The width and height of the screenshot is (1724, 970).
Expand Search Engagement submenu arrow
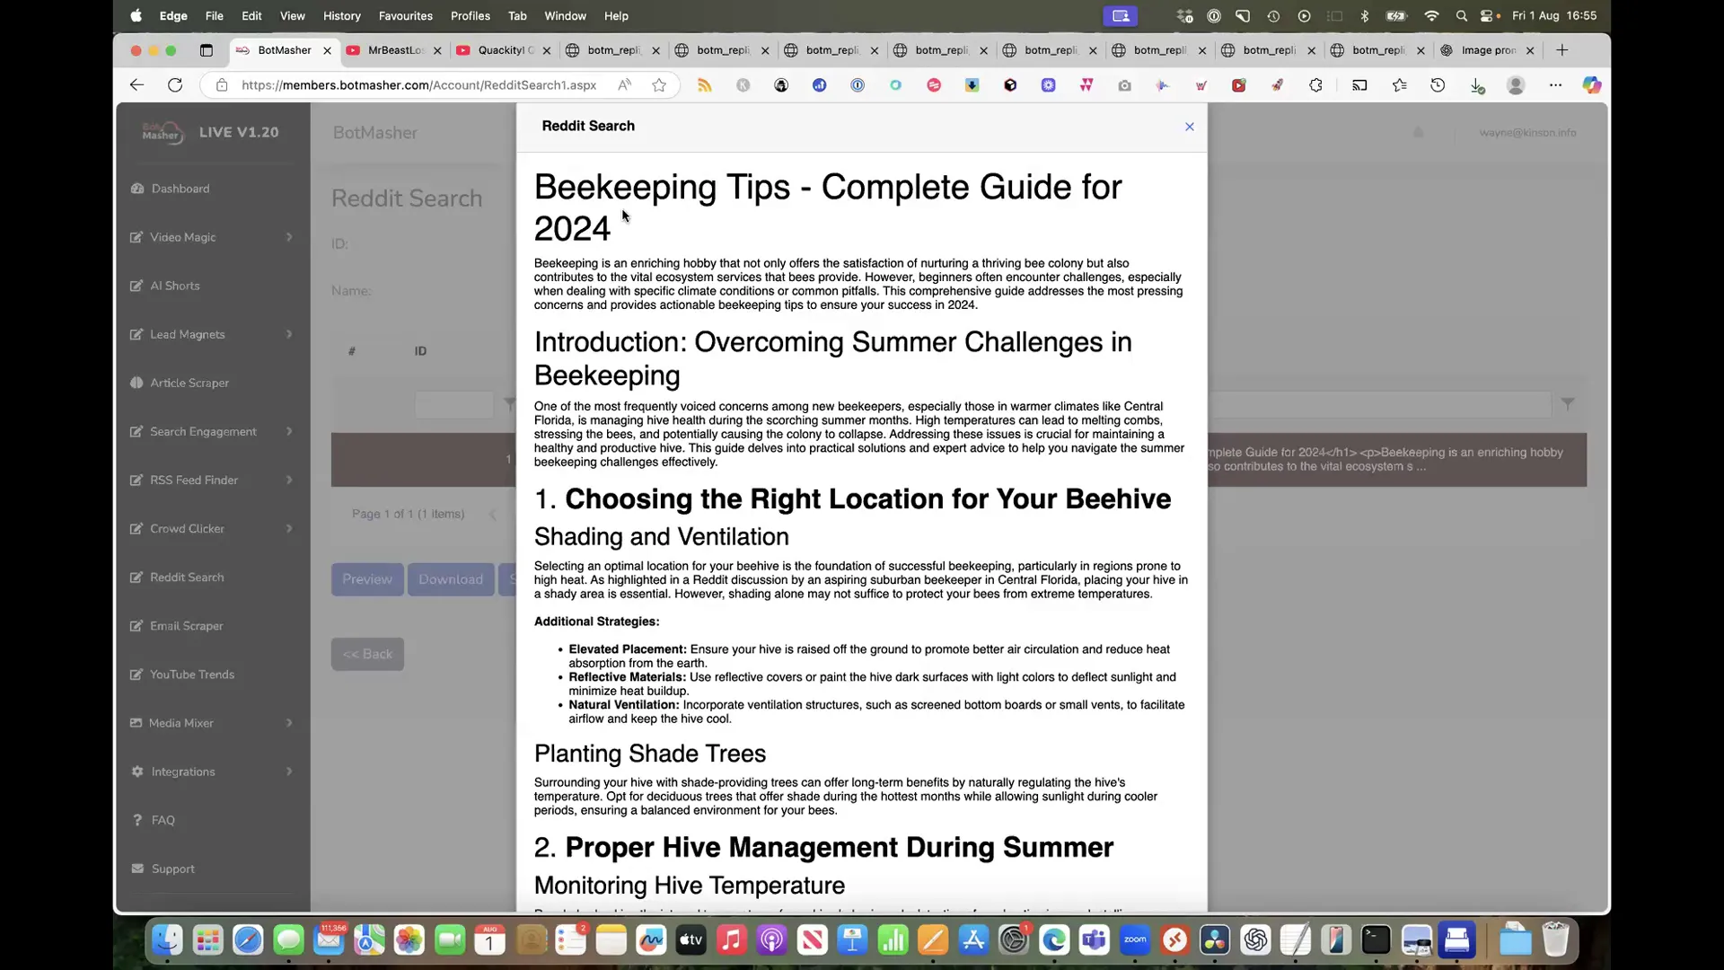click(x=289, y=431)
